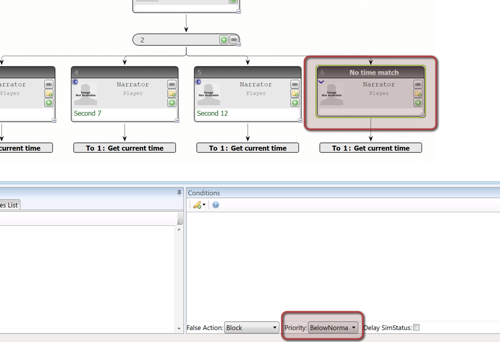Open the Priority dropdown
The width and height of the screenshot is (500, 342).
pos(333,327)
